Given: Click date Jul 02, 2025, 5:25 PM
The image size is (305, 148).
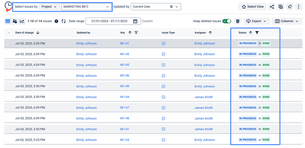Looking at the screenshot, I should [30, 140].
